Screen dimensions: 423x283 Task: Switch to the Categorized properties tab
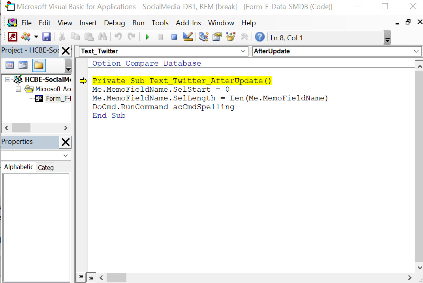click(x=45, y=168)
